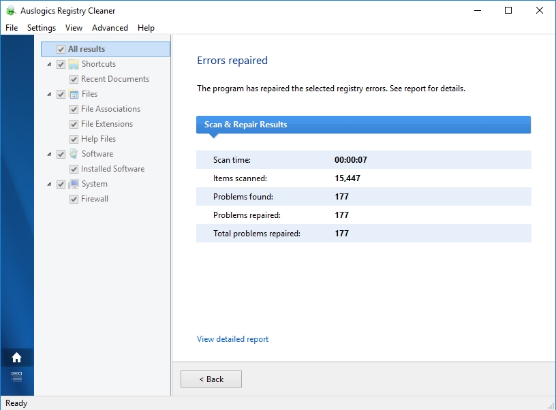Uncheck File Associations
Image resolution: width=556 pixels, height=410 pixels.
[74, 109]
